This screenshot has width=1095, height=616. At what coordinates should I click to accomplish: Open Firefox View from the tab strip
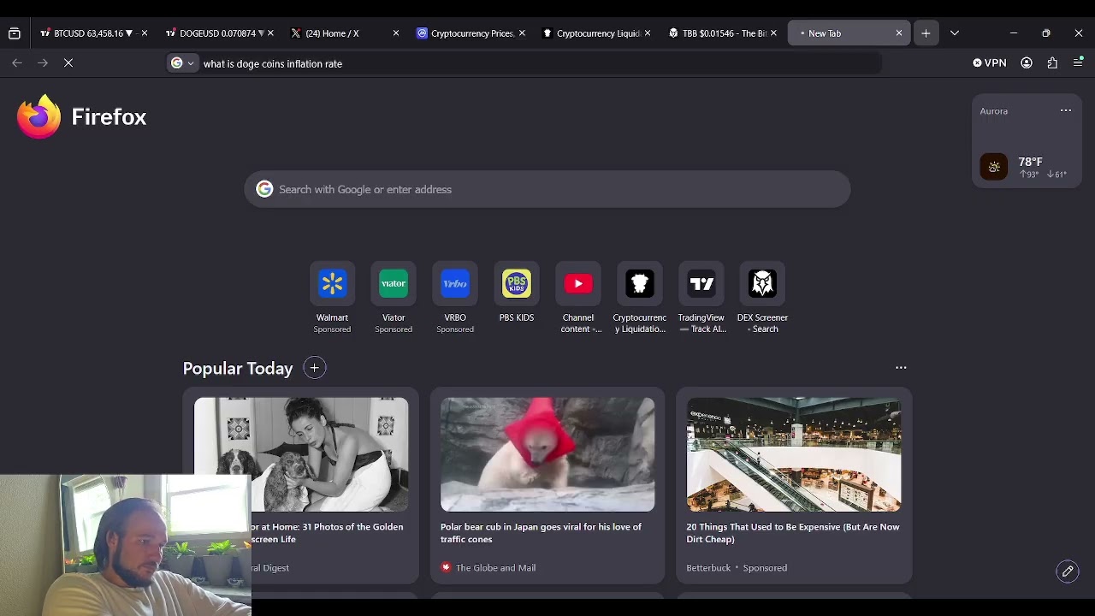click(x=15, y=33)
